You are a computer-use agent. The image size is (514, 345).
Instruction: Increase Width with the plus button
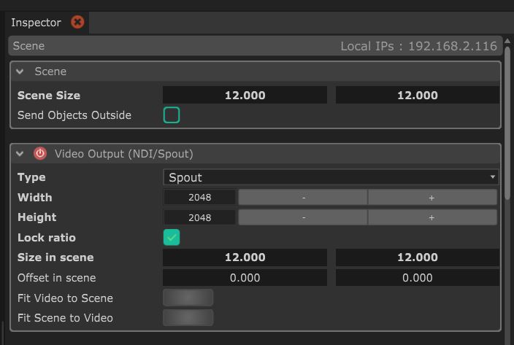point(432,198)
